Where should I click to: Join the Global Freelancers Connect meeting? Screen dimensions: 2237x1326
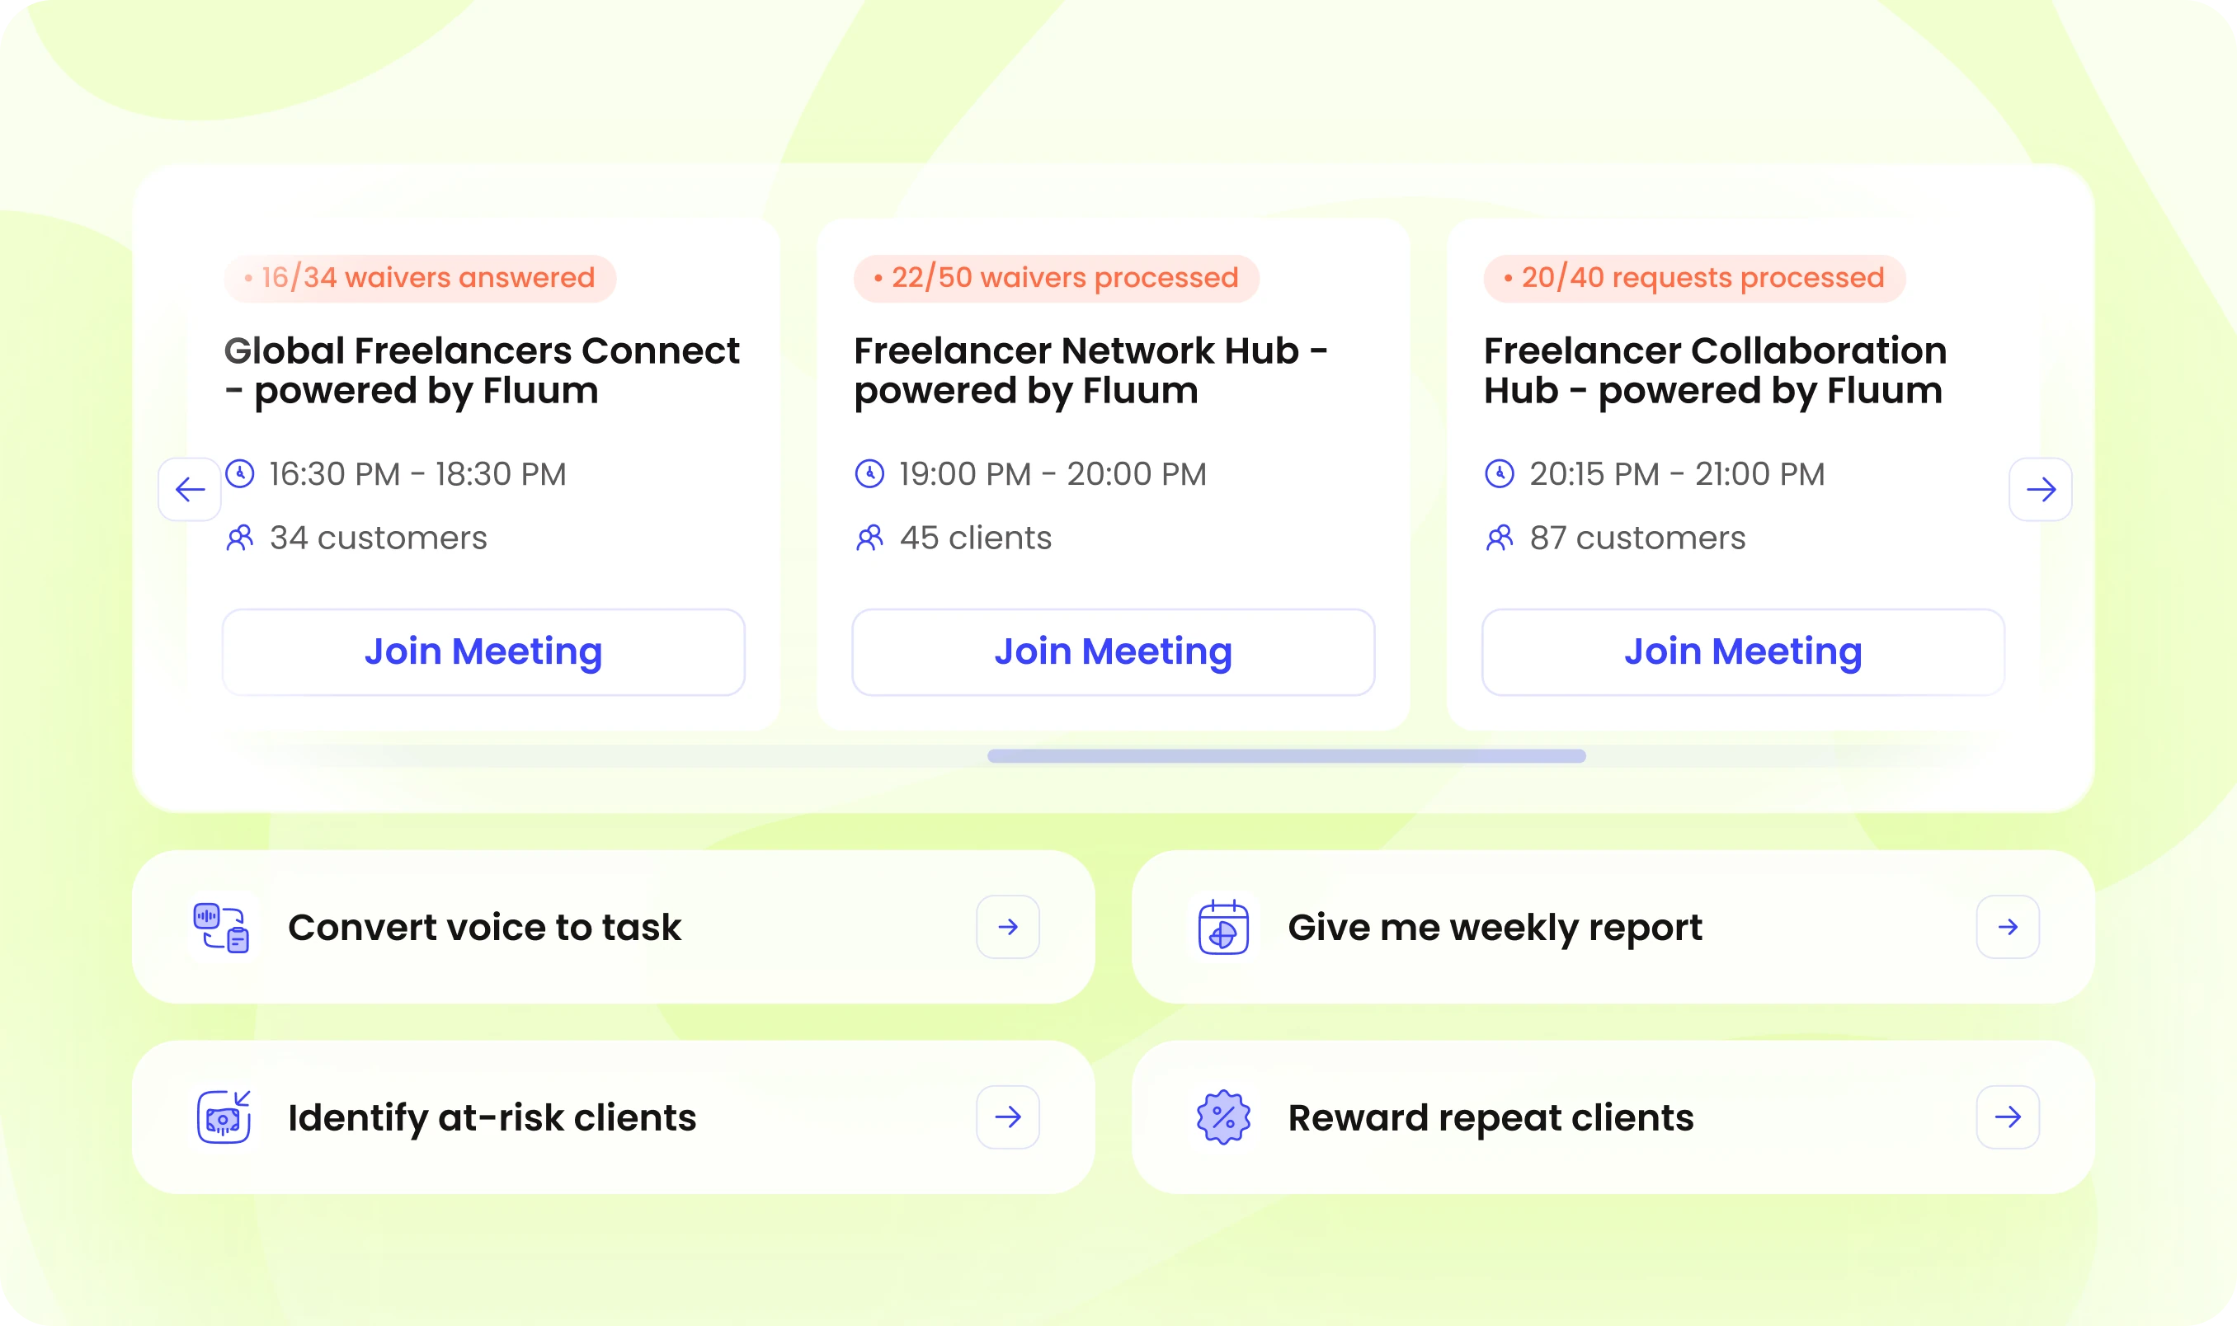(x=483, y=651)
